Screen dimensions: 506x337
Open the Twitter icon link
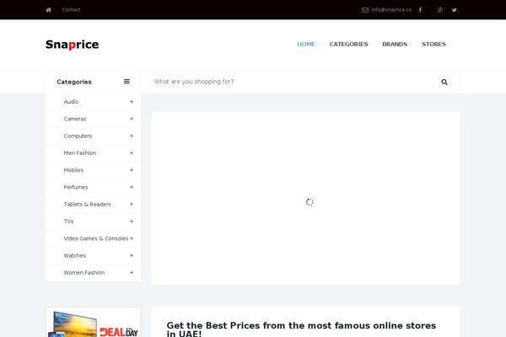[x=454, y=10]
